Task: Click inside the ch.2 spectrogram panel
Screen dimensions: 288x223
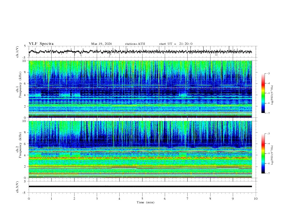Action: coord(140,149)
